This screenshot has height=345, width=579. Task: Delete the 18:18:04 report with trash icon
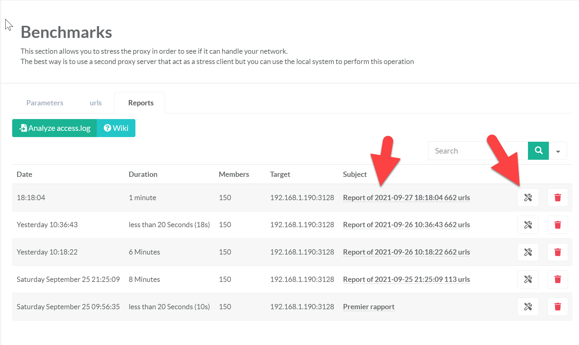pyautogui.click(x=558, y=198)
